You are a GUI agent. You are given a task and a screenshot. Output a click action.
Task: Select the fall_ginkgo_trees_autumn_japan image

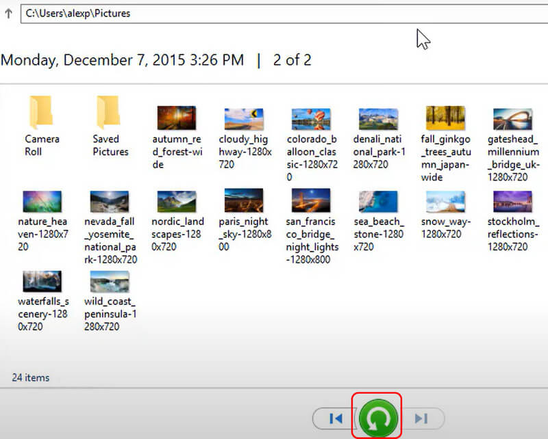pos(445,118)
